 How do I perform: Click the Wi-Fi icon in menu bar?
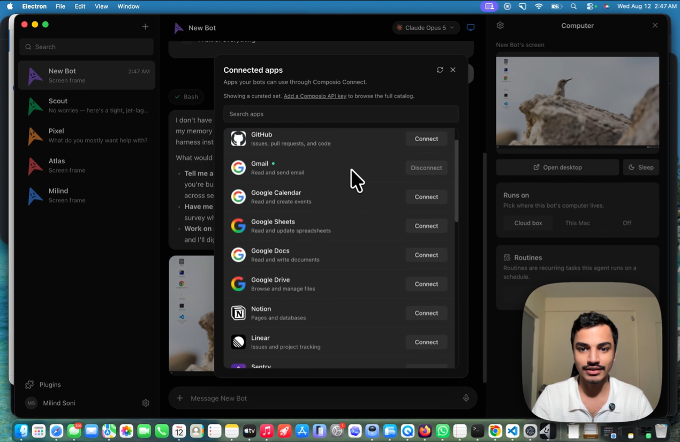[x=539, y=6]
